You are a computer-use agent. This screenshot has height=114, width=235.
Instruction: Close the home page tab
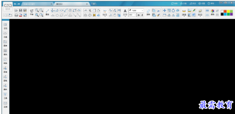click(x=51, y=4)
